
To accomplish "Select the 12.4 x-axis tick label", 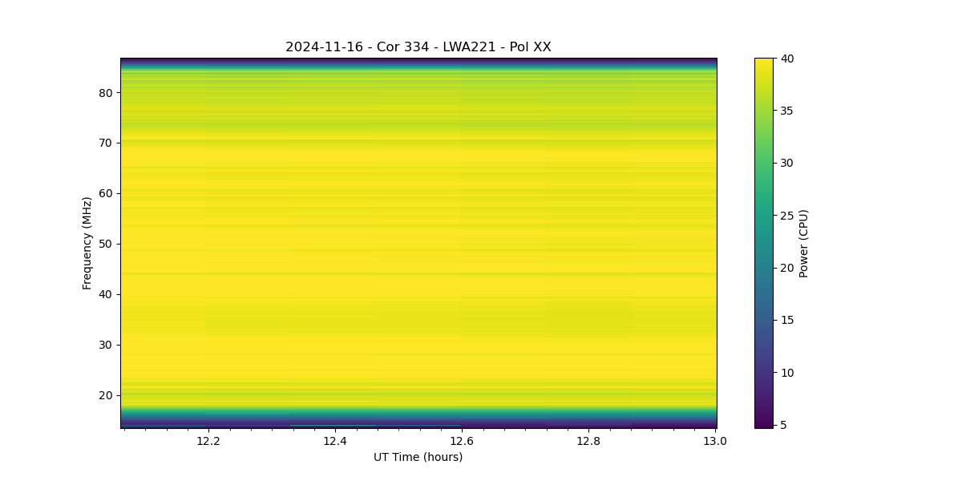I will coord(334,441).
